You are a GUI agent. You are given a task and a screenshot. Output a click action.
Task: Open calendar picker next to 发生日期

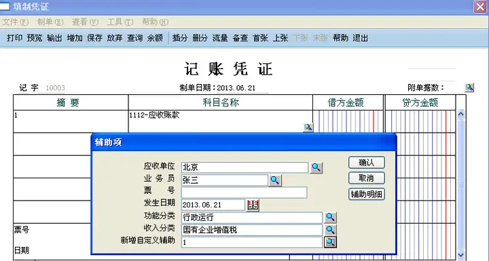(x=253, y=205)
